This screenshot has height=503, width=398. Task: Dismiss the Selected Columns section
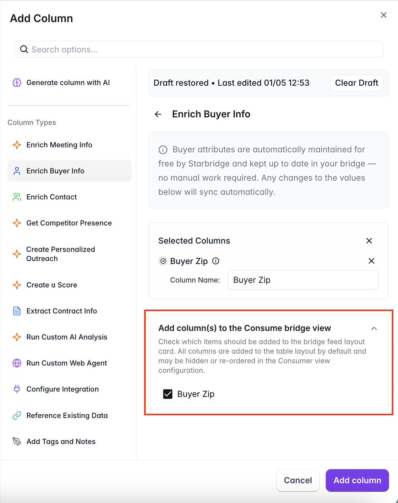click(369, 241)
